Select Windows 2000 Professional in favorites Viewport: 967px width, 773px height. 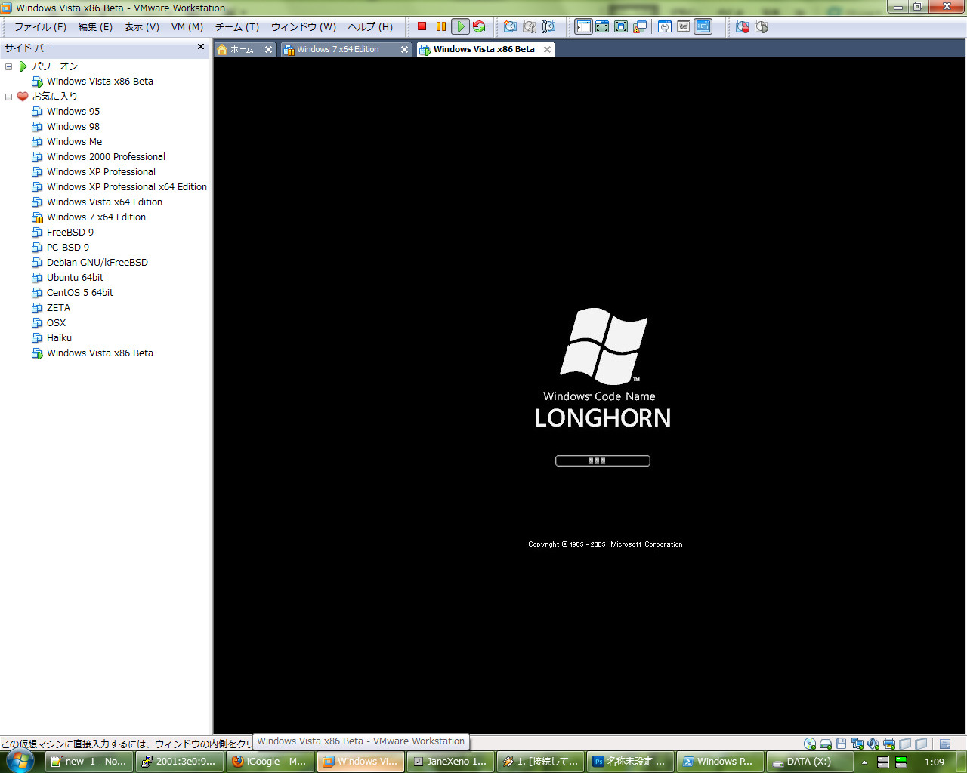(106, 157)
